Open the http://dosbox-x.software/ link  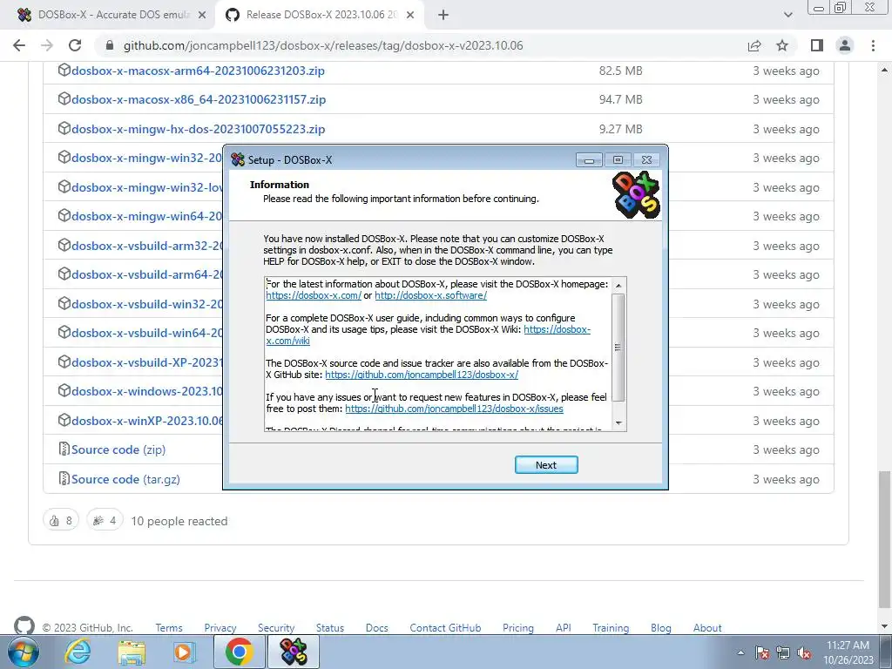click(430, 295)
